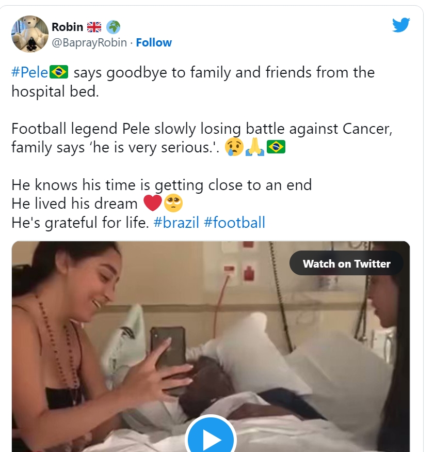Click the Robin display name
The width and height of the screenshot is (435, 452).
coord(67,27)
